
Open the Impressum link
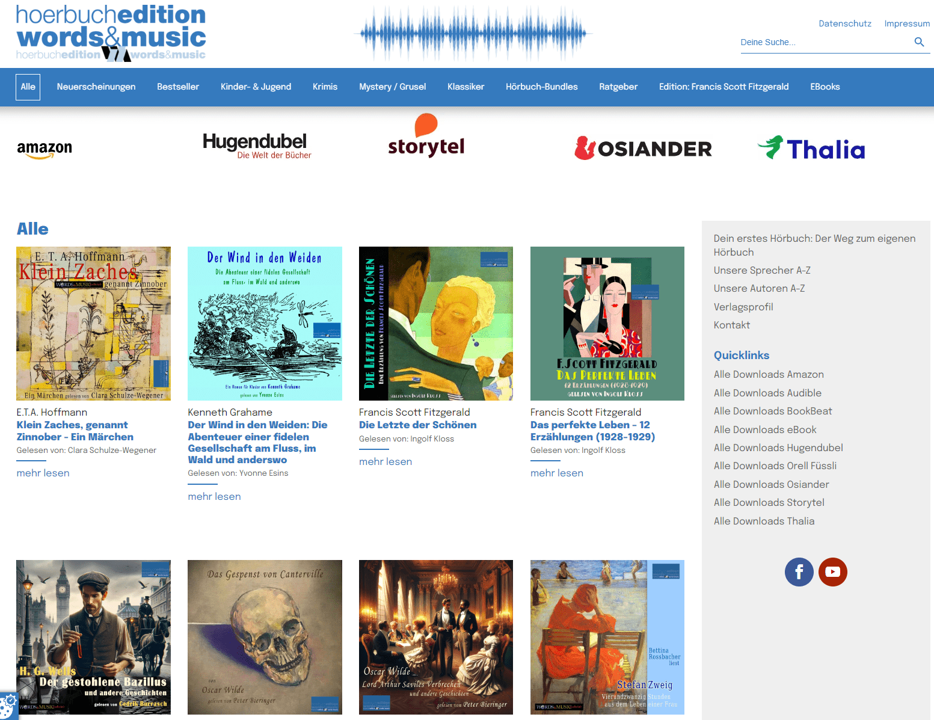coord(907,23)
